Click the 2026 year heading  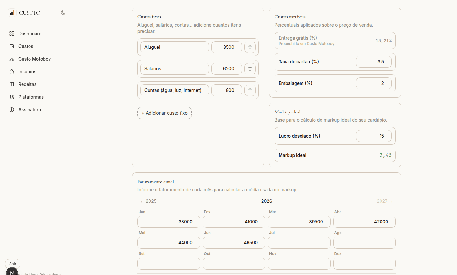267,201
